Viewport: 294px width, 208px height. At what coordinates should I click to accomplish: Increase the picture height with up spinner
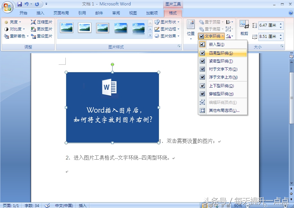[x=281, y=24]
